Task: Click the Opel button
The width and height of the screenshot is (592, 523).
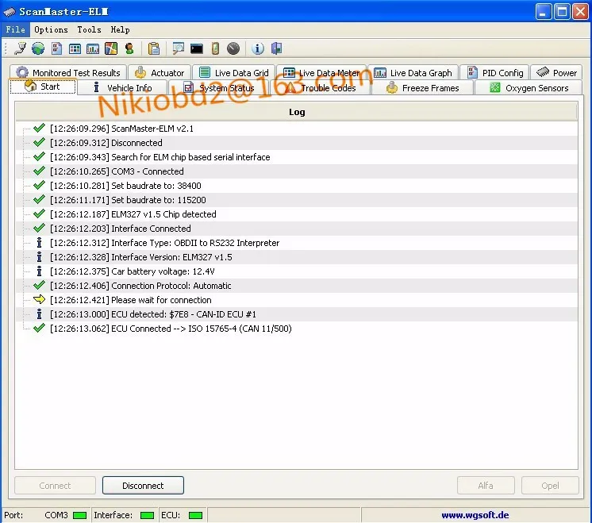Action: click(x=550, y=485)
